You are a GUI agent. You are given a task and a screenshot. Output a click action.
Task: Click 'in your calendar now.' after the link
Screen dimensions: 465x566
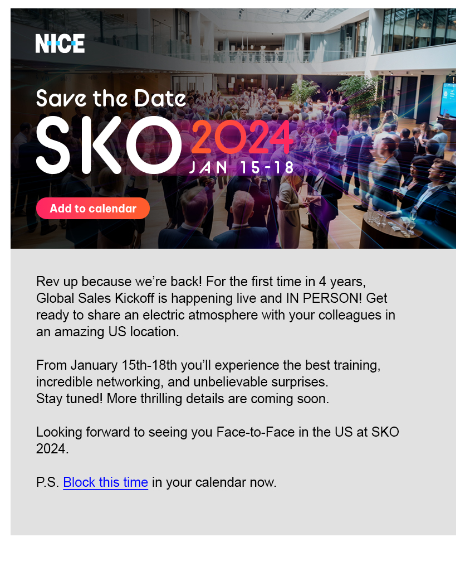(214, 482)
